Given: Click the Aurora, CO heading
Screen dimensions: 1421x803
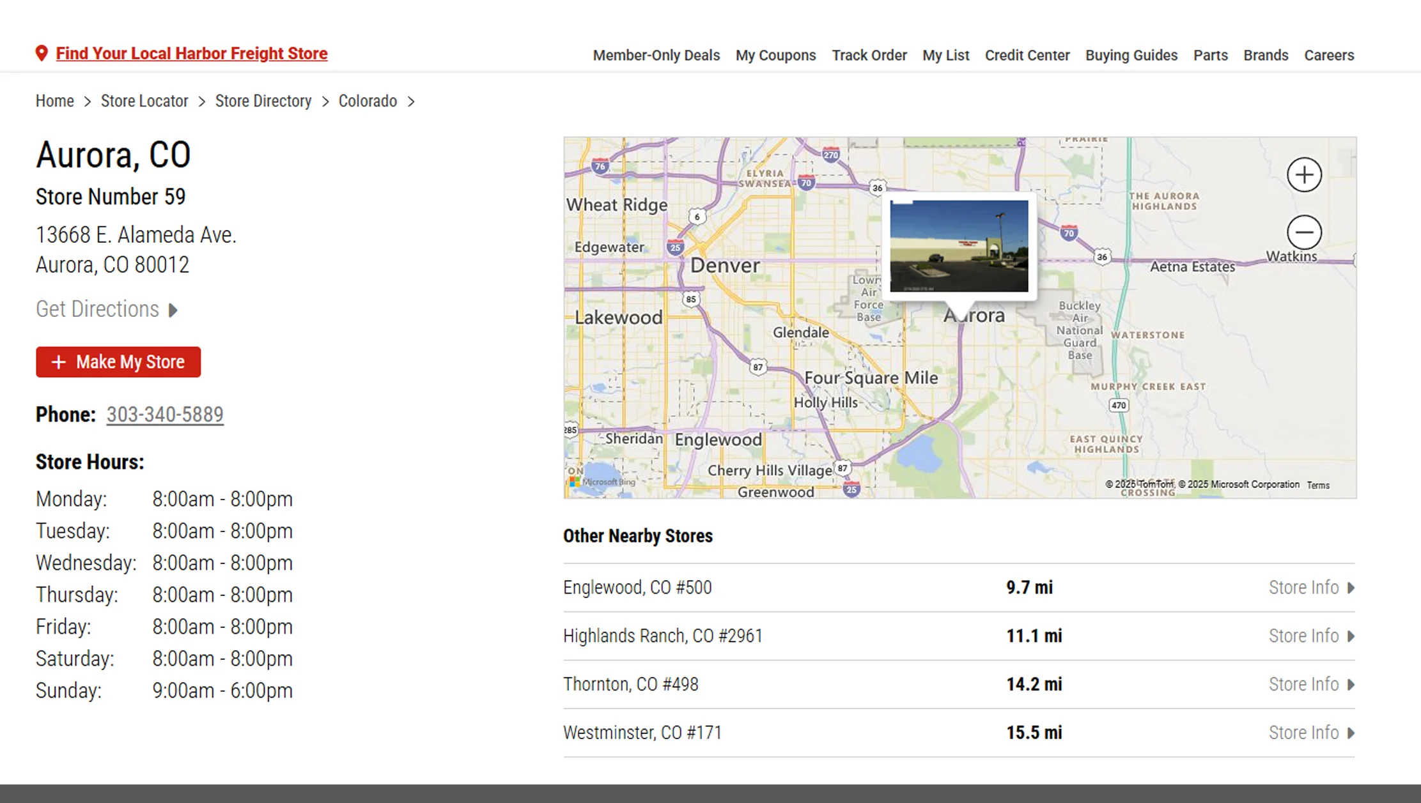Looking at the screenshot, I should click(x=113, y=155).
